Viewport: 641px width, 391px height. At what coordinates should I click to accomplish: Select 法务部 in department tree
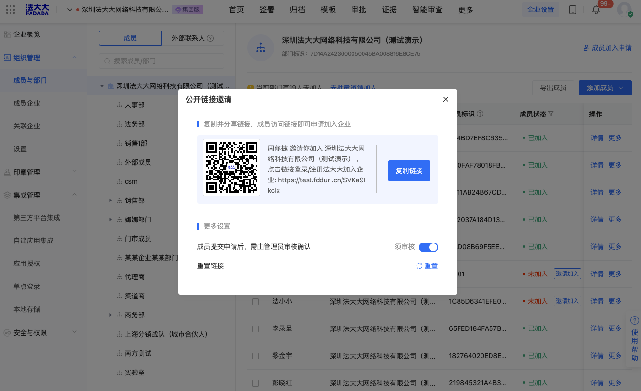(135, 124)
